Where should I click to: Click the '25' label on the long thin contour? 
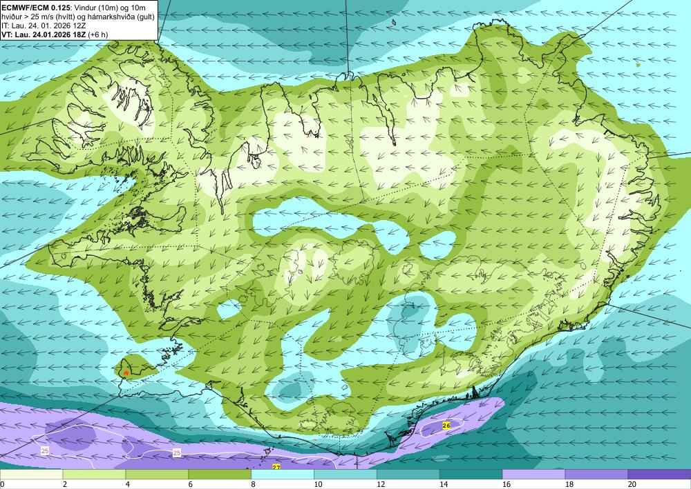(x=177, y=452)
